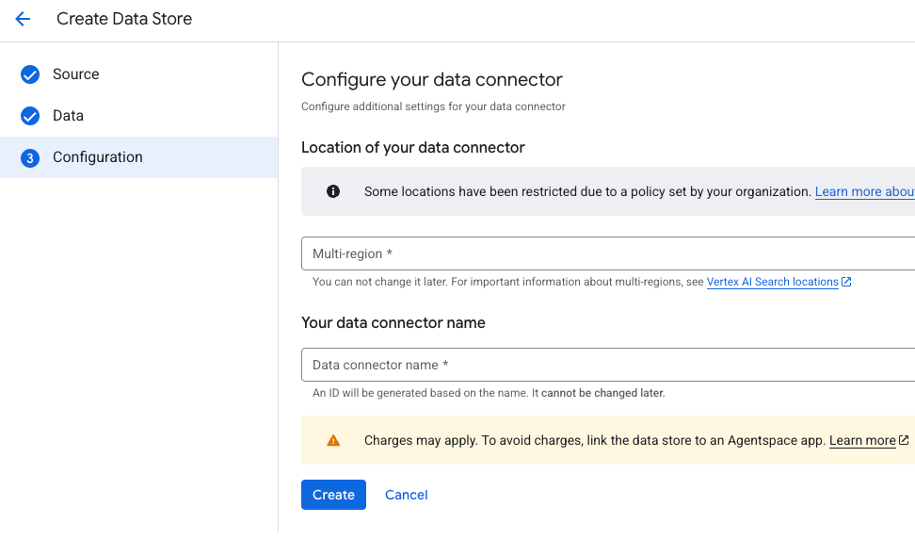
Task: Open Learn more about restricted locations link
Action: (863, 191)
